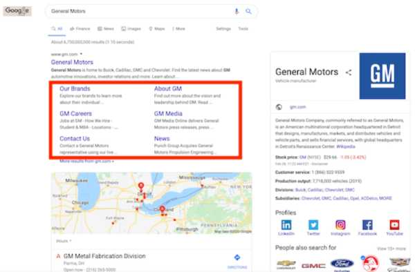Image resolution: width=415 pixels, height=272 pixels.
Task: Click the microphone voice search icon
Action: (237, 11)
